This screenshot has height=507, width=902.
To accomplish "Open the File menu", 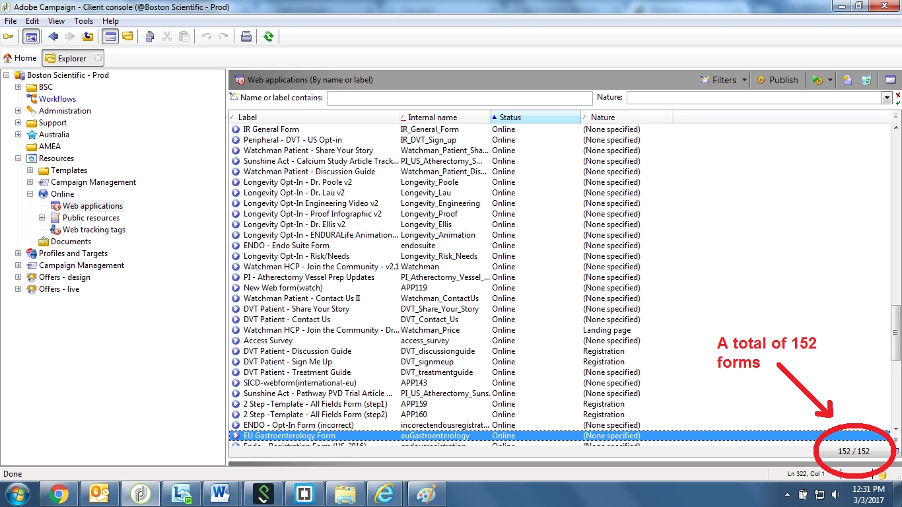I will 11,21.
